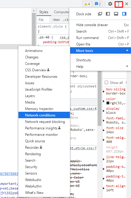Screen dimensions: 131x198
Task: Open Search in More tools list
Action: (44, 160)
